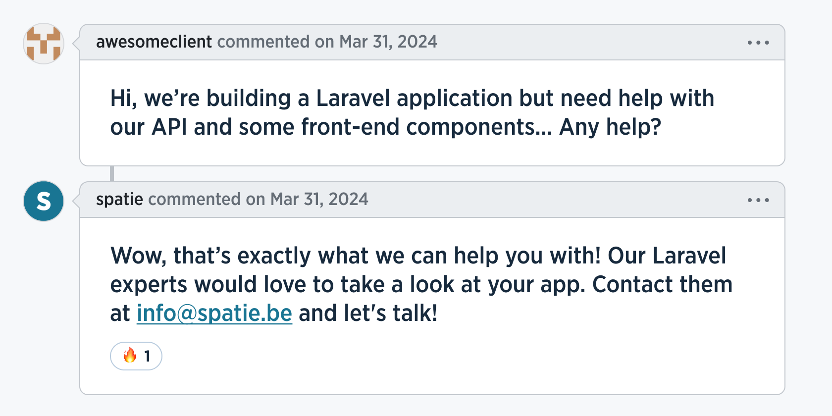This screenshot has height=416, width=832.
Task: Open spatie's round S avatar
Action: 44,201
